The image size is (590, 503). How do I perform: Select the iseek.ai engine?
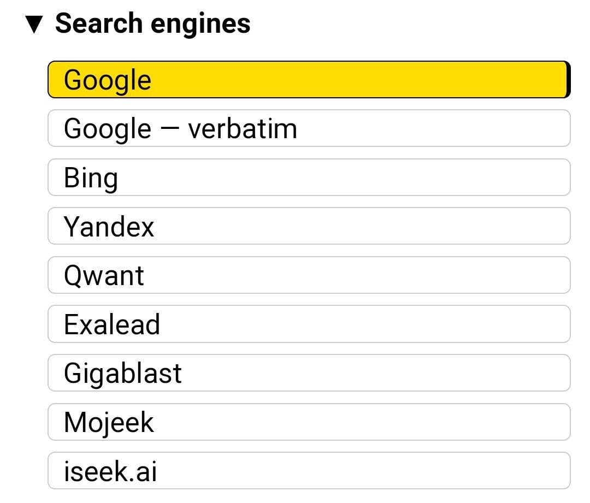click(x=309, y=471)
